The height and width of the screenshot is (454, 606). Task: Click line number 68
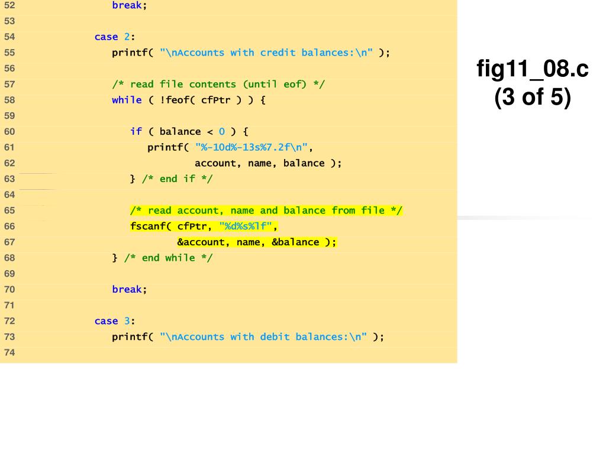point(9,258)
